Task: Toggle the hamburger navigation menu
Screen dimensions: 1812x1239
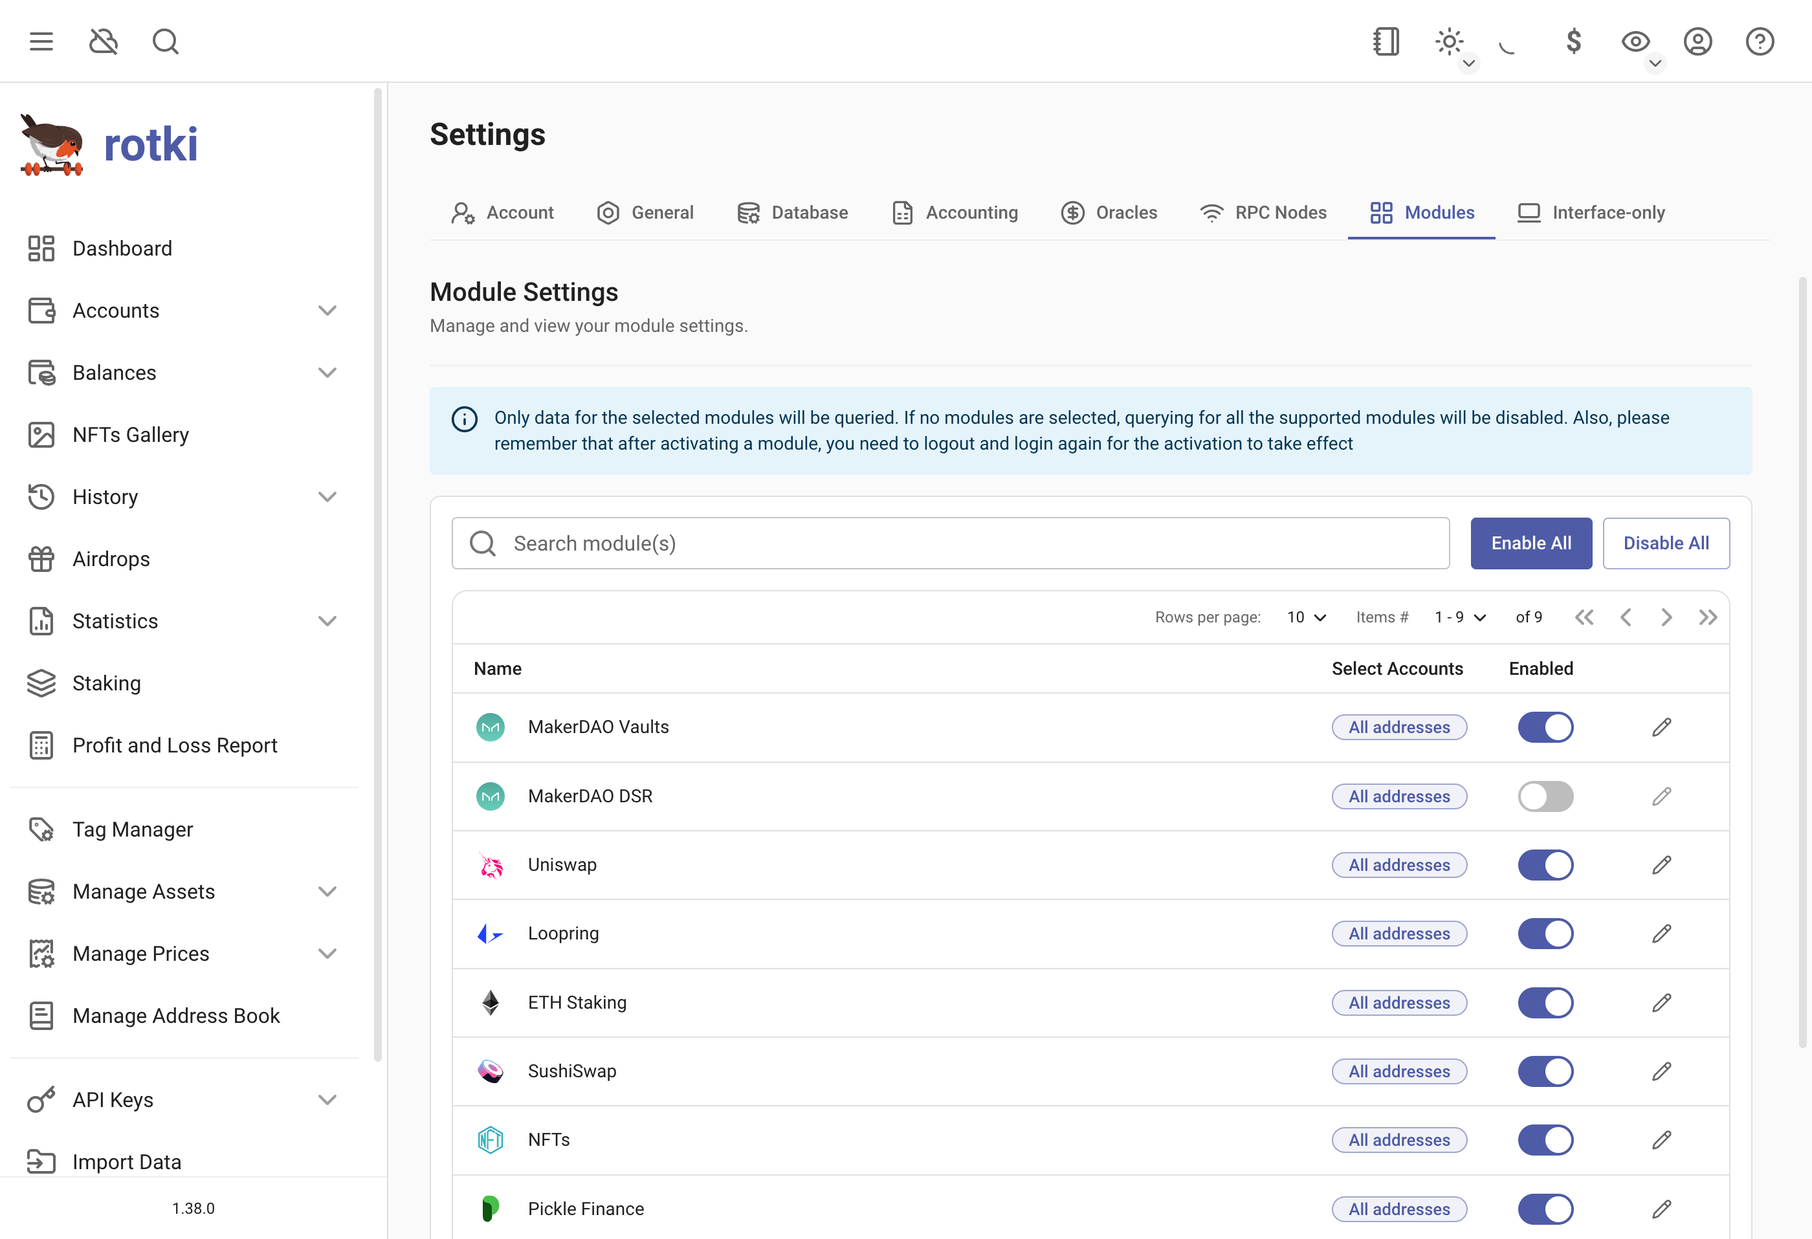Action: click(x=41, y=41)
